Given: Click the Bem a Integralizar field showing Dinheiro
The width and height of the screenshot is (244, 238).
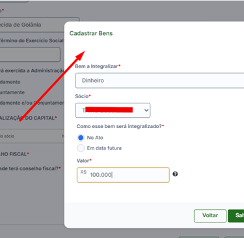Looking at the screenshot, I should (159, 81).
